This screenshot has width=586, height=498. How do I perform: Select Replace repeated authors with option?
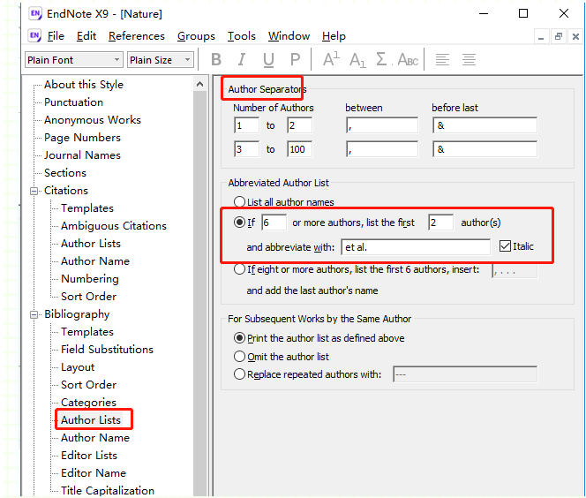pos(239,373)
